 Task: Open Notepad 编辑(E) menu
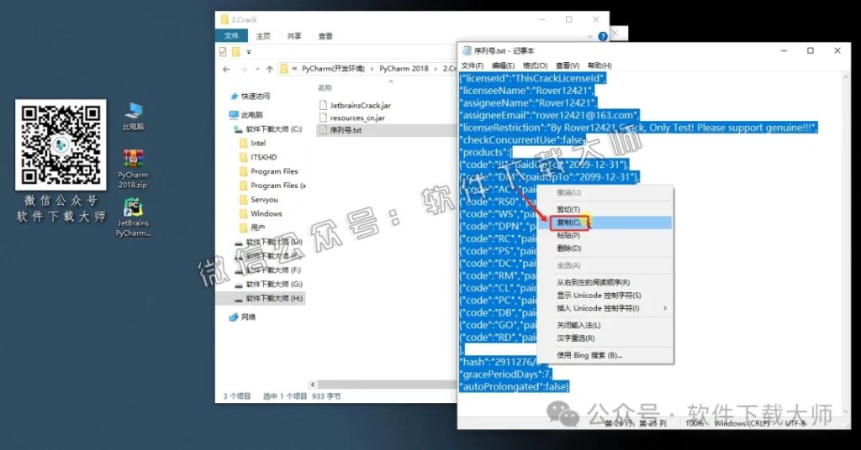click(503, 65)
